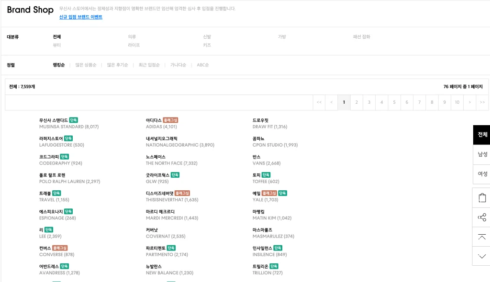Open the 신규 입점 브랜드 이벤트 link
Image resolution: width=490 pixels, height=282 pixels.
tap(80, 17)
